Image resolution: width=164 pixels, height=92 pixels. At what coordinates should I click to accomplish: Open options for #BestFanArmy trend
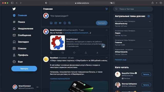pyautogui.click(x=150, y=22)
